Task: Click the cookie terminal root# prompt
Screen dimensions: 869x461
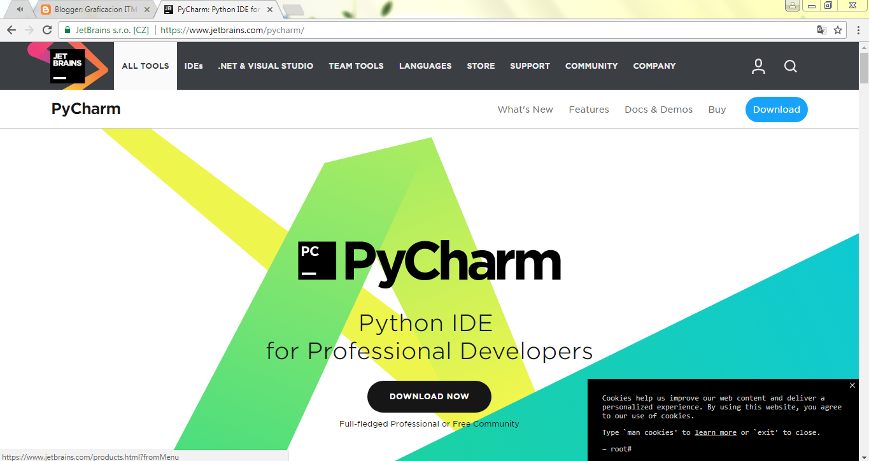Action: (x=617, y=449)
